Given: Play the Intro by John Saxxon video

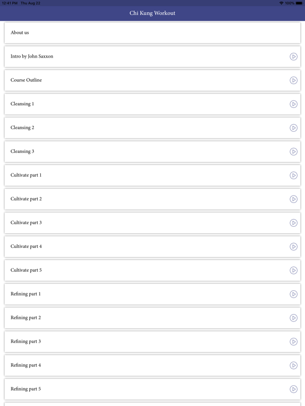Looking at the screenshot, I should point(293,57).
